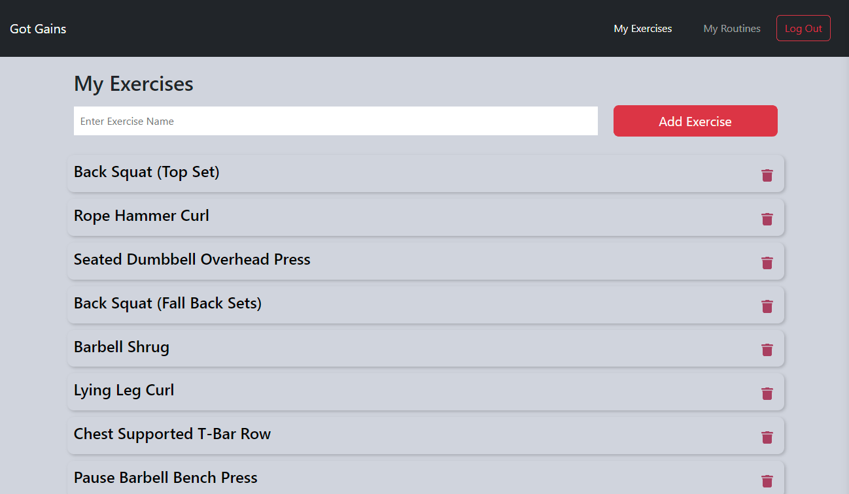This screenshot has height=494, width=849.
Task: Open the My Exercises page
Action: point(642,28)
